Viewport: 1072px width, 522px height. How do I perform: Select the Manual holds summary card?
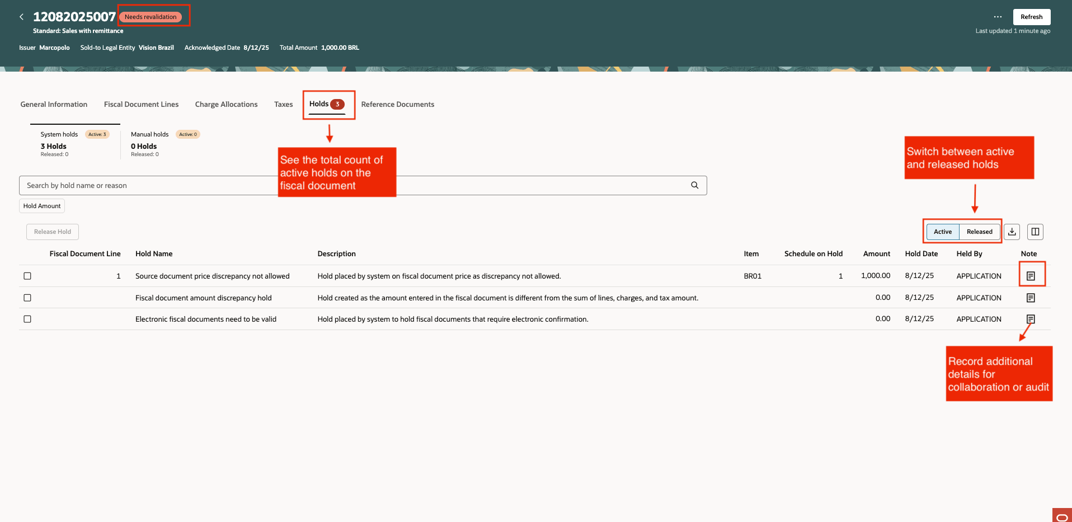[165, 143]
